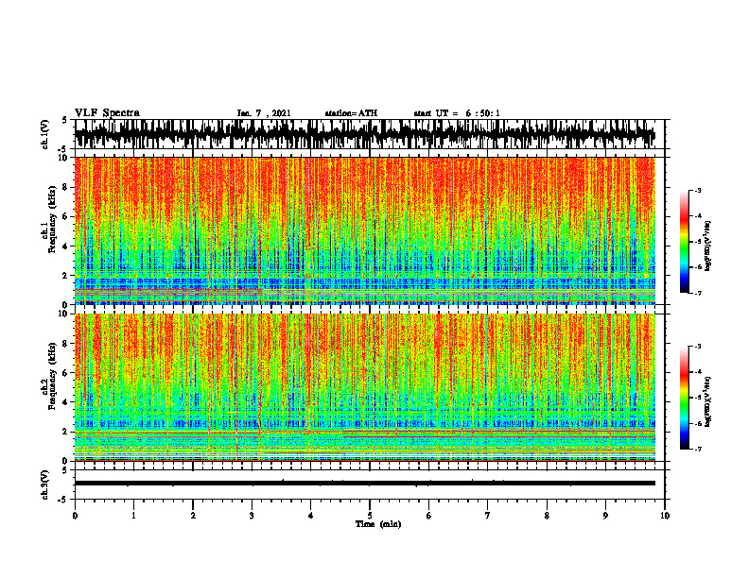Image resolution: width=749 pixels, height=578 pixels.
Task: Click the ch.1 PSD color scale bar
Action: (x=684, y=242)
